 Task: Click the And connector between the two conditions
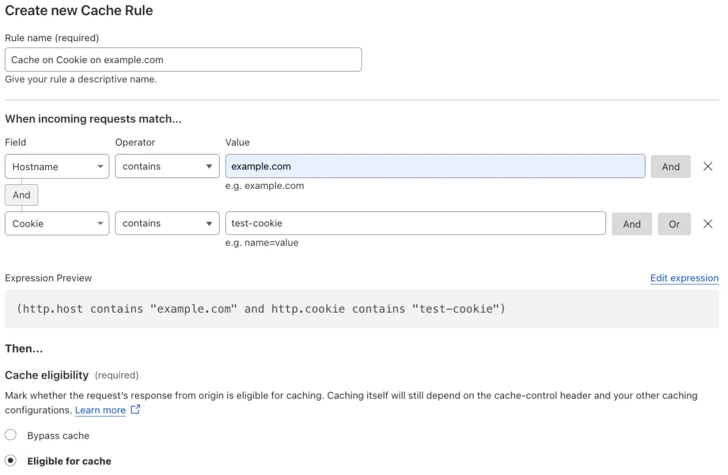pyautogui.click(x=21, y=194)
